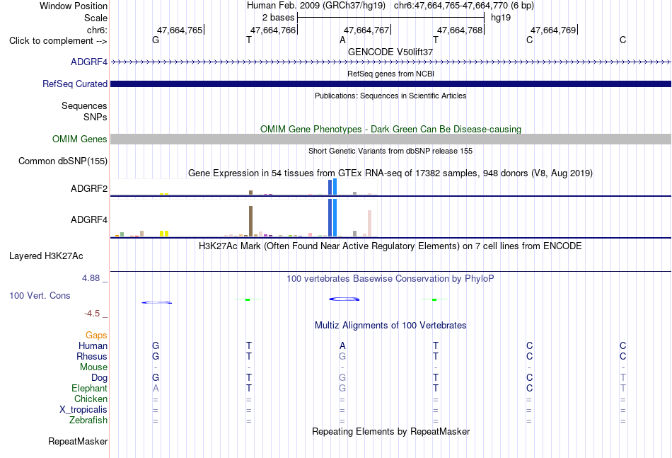The height and width of the screenshot is (458, 672).
Task: Click the ADGRF4 GTEx expression label
Action: tap(89, 219)
